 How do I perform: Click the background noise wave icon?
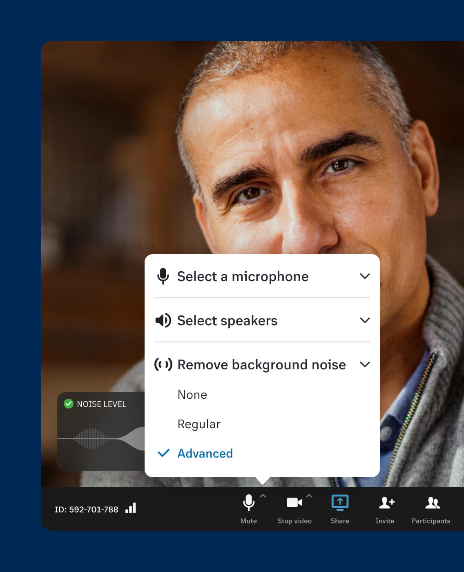pyautogui.click(x=163, y=364)
